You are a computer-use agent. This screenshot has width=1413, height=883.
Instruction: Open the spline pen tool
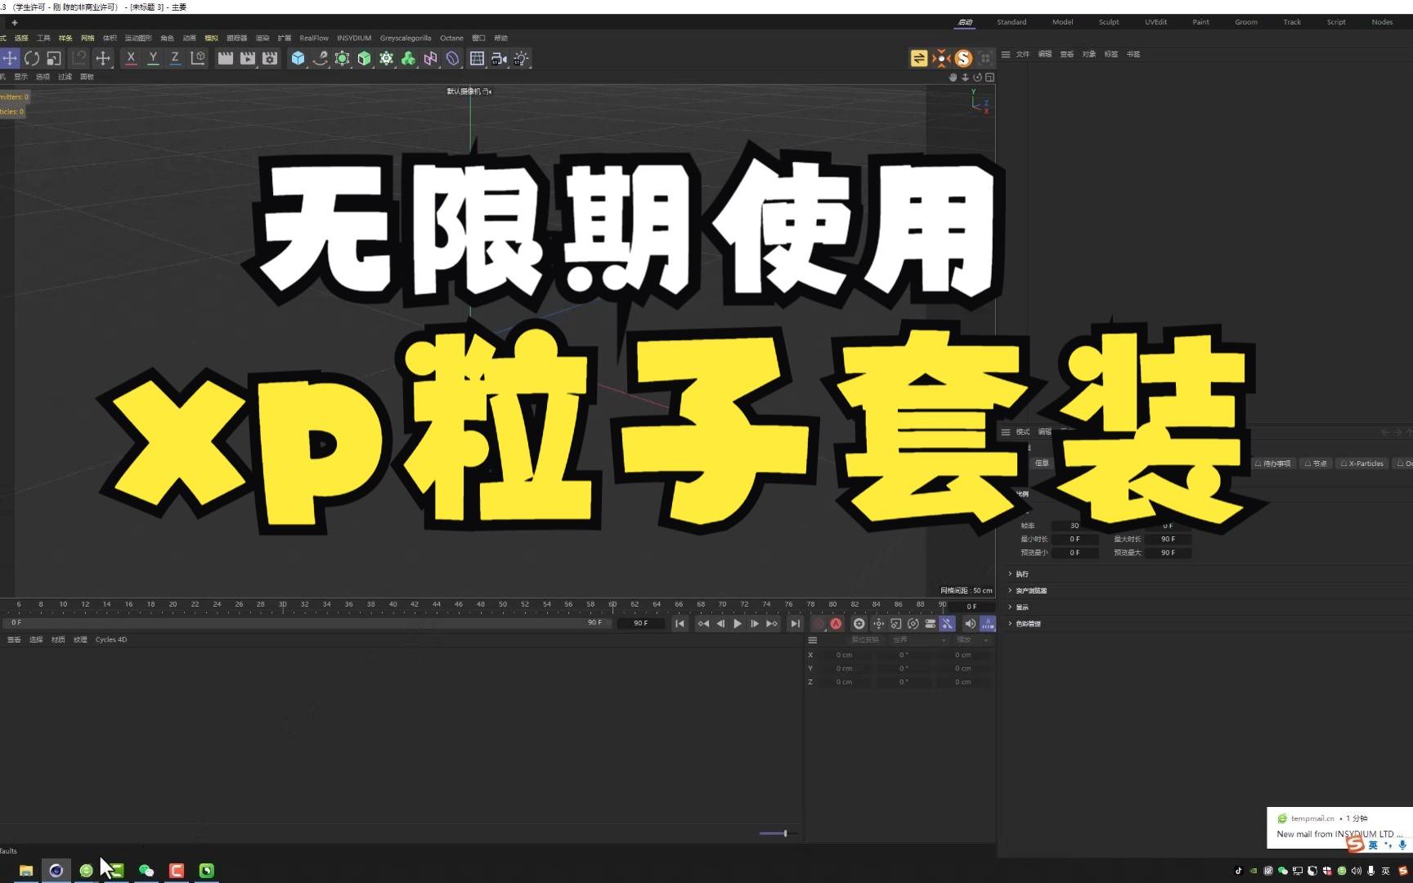(x=320, y=58)
